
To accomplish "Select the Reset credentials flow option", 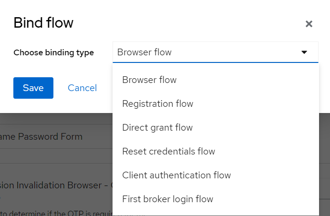I will [169, 152].
